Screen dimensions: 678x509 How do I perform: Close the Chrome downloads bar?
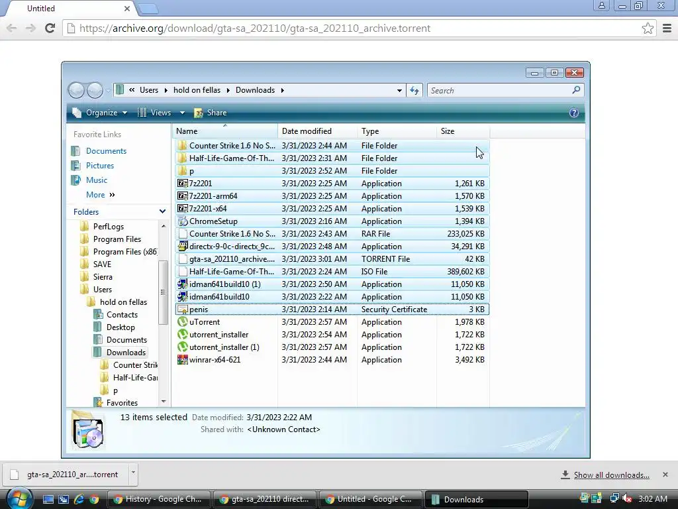(665, 475)
